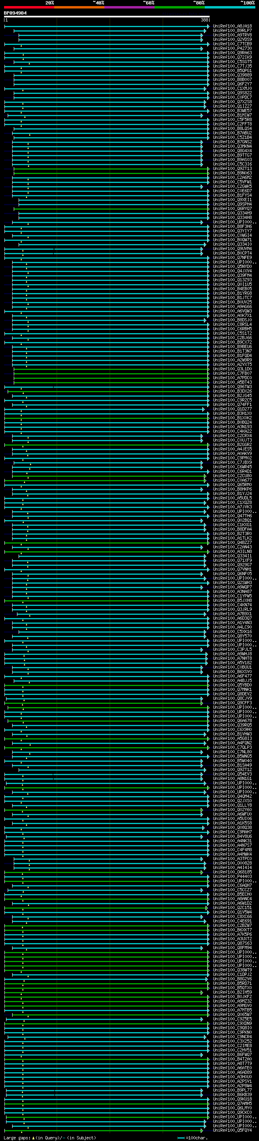Click the cyan ~100% identity legend segment
This screenshot has height=1141, width=259.
(230, 7)
